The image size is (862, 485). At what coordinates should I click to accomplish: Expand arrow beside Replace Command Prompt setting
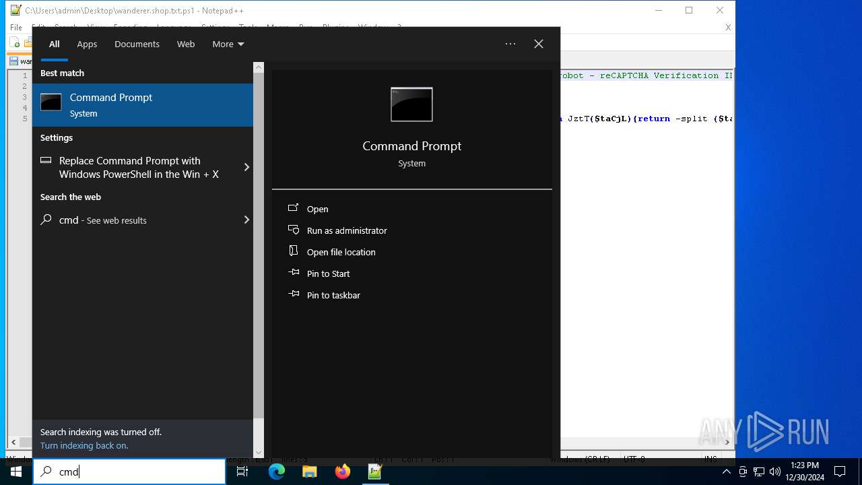tap(246, 167)
